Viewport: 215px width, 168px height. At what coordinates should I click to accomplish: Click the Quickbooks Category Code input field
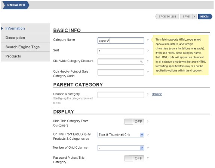point(121,72)
